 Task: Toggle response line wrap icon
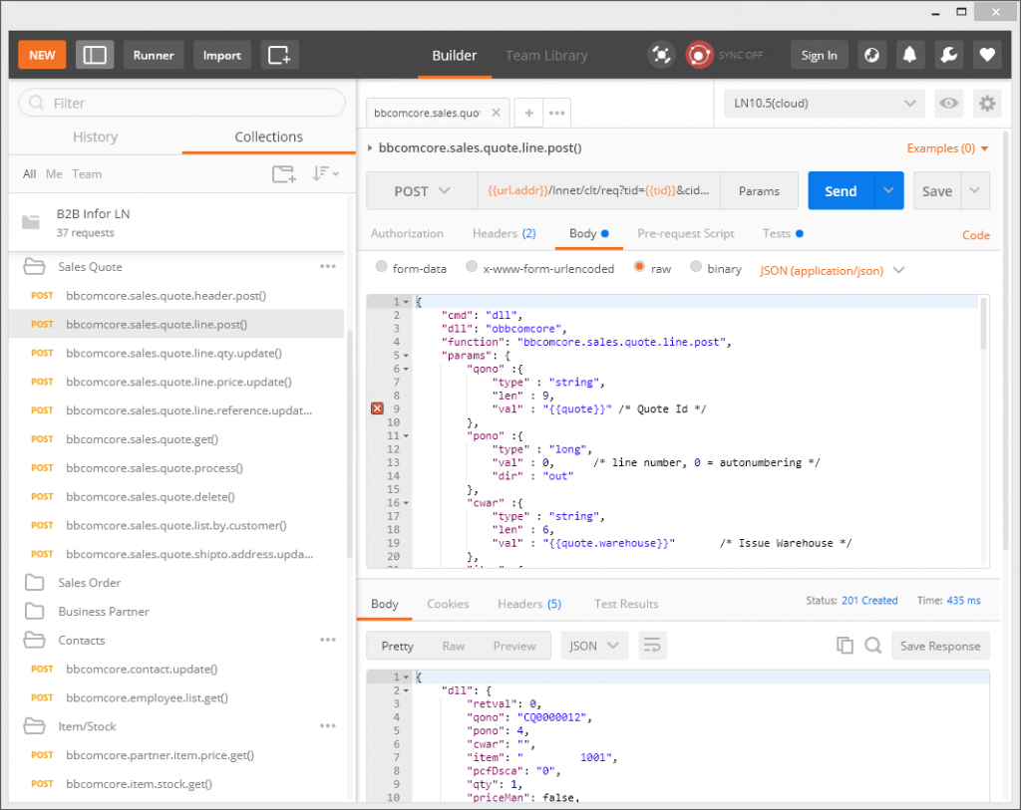coord(652,646)
